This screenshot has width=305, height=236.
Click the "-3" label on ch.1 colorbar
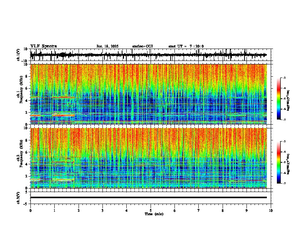pos(284,78)
